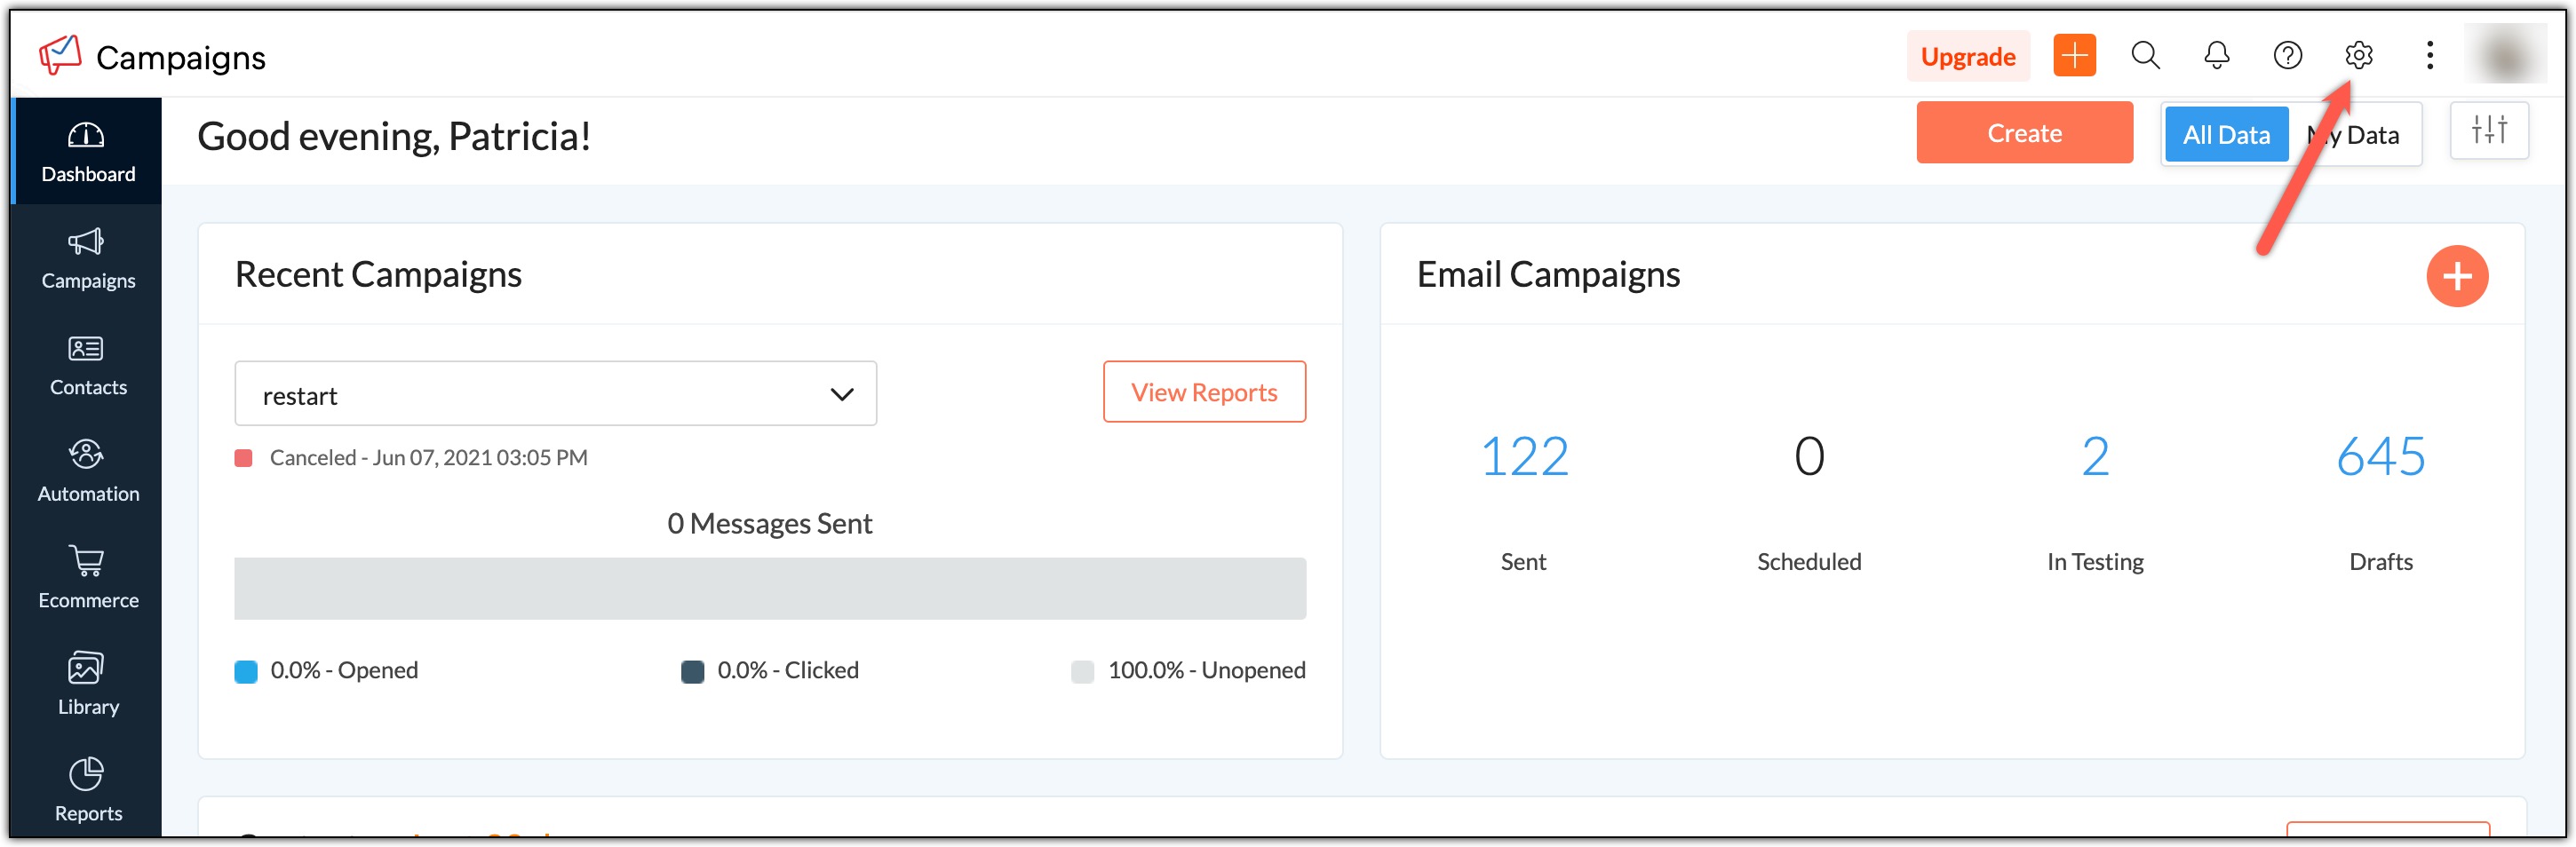The height and width of the screenshot is (847, 2576).
Task: Click the help question mark icon
Action: coord(2287,55)
